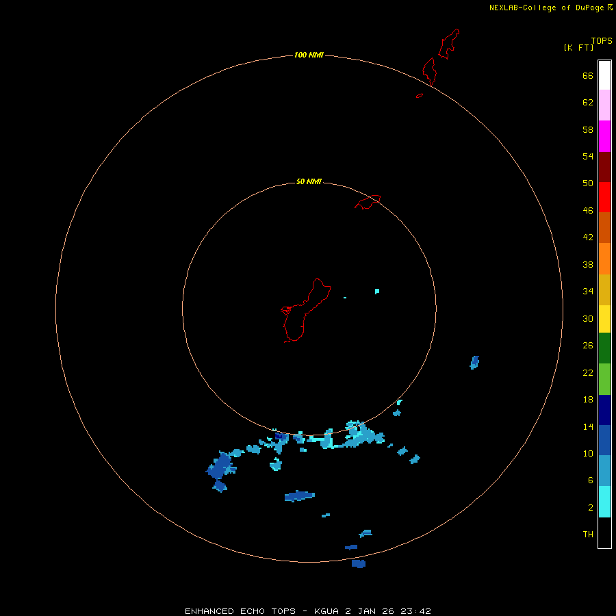Screen dimensions: 616x616
Task: Click the white swatch atop the tops legend
Action: tap(604, 75)
